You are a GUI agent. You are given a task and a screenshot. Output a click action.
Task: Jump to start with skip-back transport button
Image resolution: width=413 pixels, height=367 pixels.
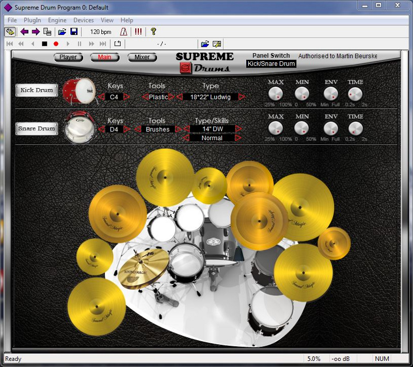[9, 44]
